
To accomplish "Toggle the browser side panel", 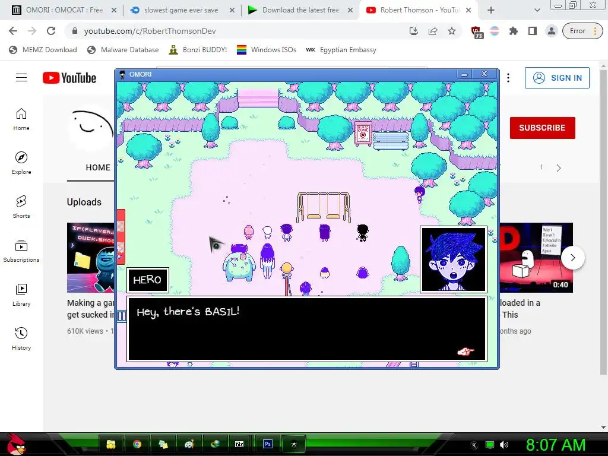I will 533,31.
